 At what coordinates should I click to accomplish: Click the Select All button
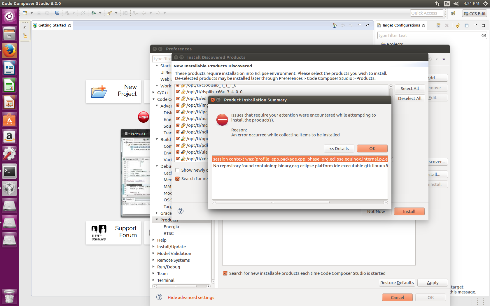tap(409, 89)
